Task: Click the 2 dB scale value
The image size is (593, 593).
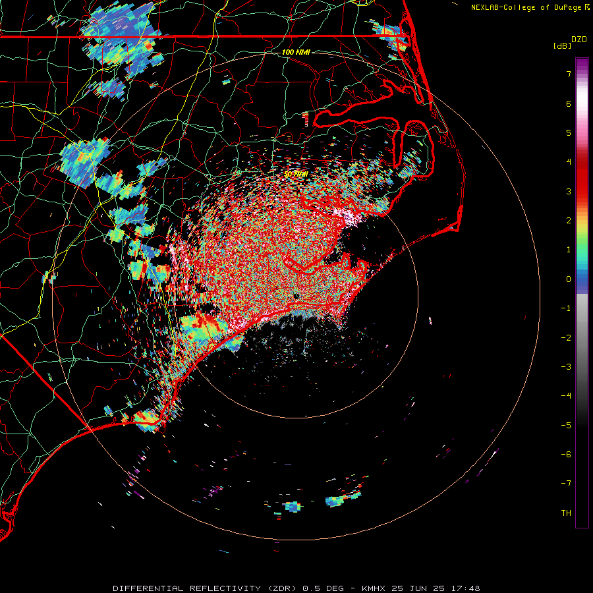Action: 569,221
